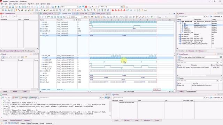Screen dimensions: 223x125
Task: Click the Hierarchy filter text field
Action: 191,17
